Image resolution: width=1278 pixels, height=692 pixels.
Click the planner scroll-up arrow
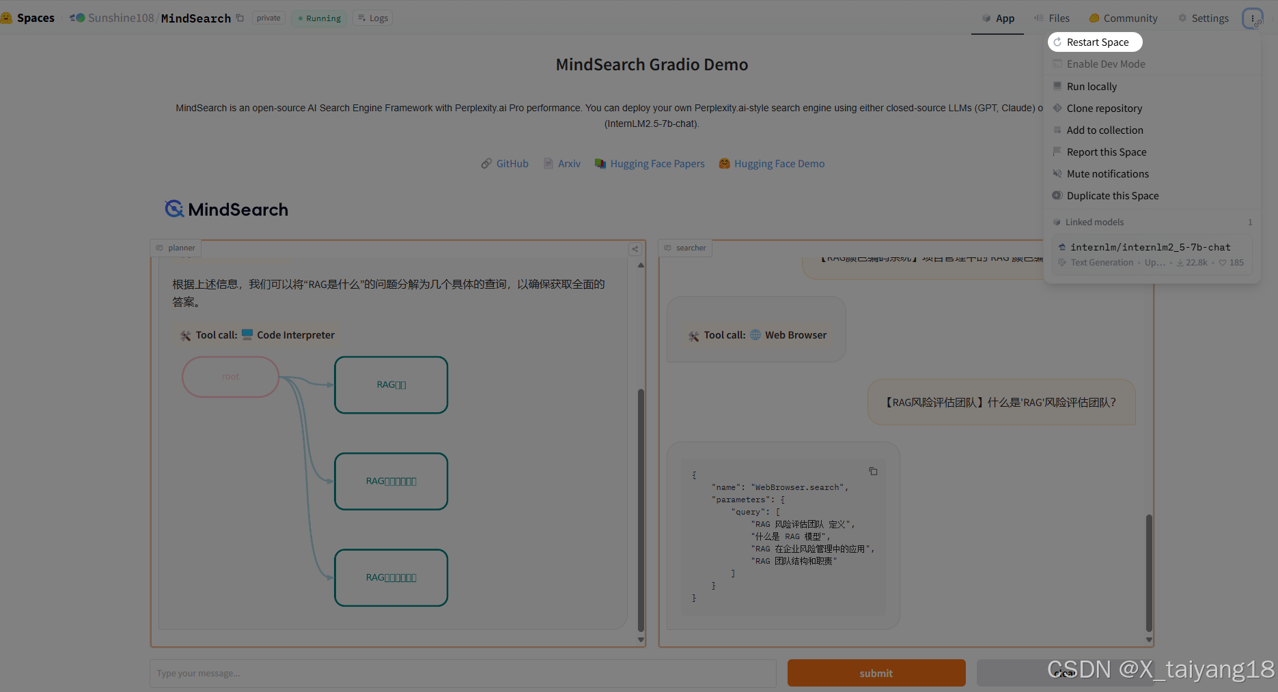641,265
